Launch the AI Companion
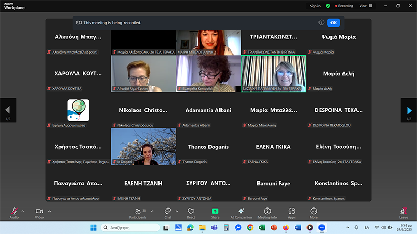 (241, 212)
